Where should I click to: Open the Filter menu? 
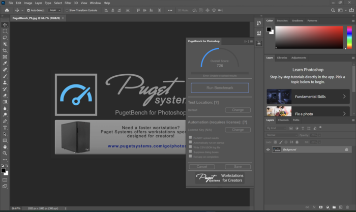(68, 3)
